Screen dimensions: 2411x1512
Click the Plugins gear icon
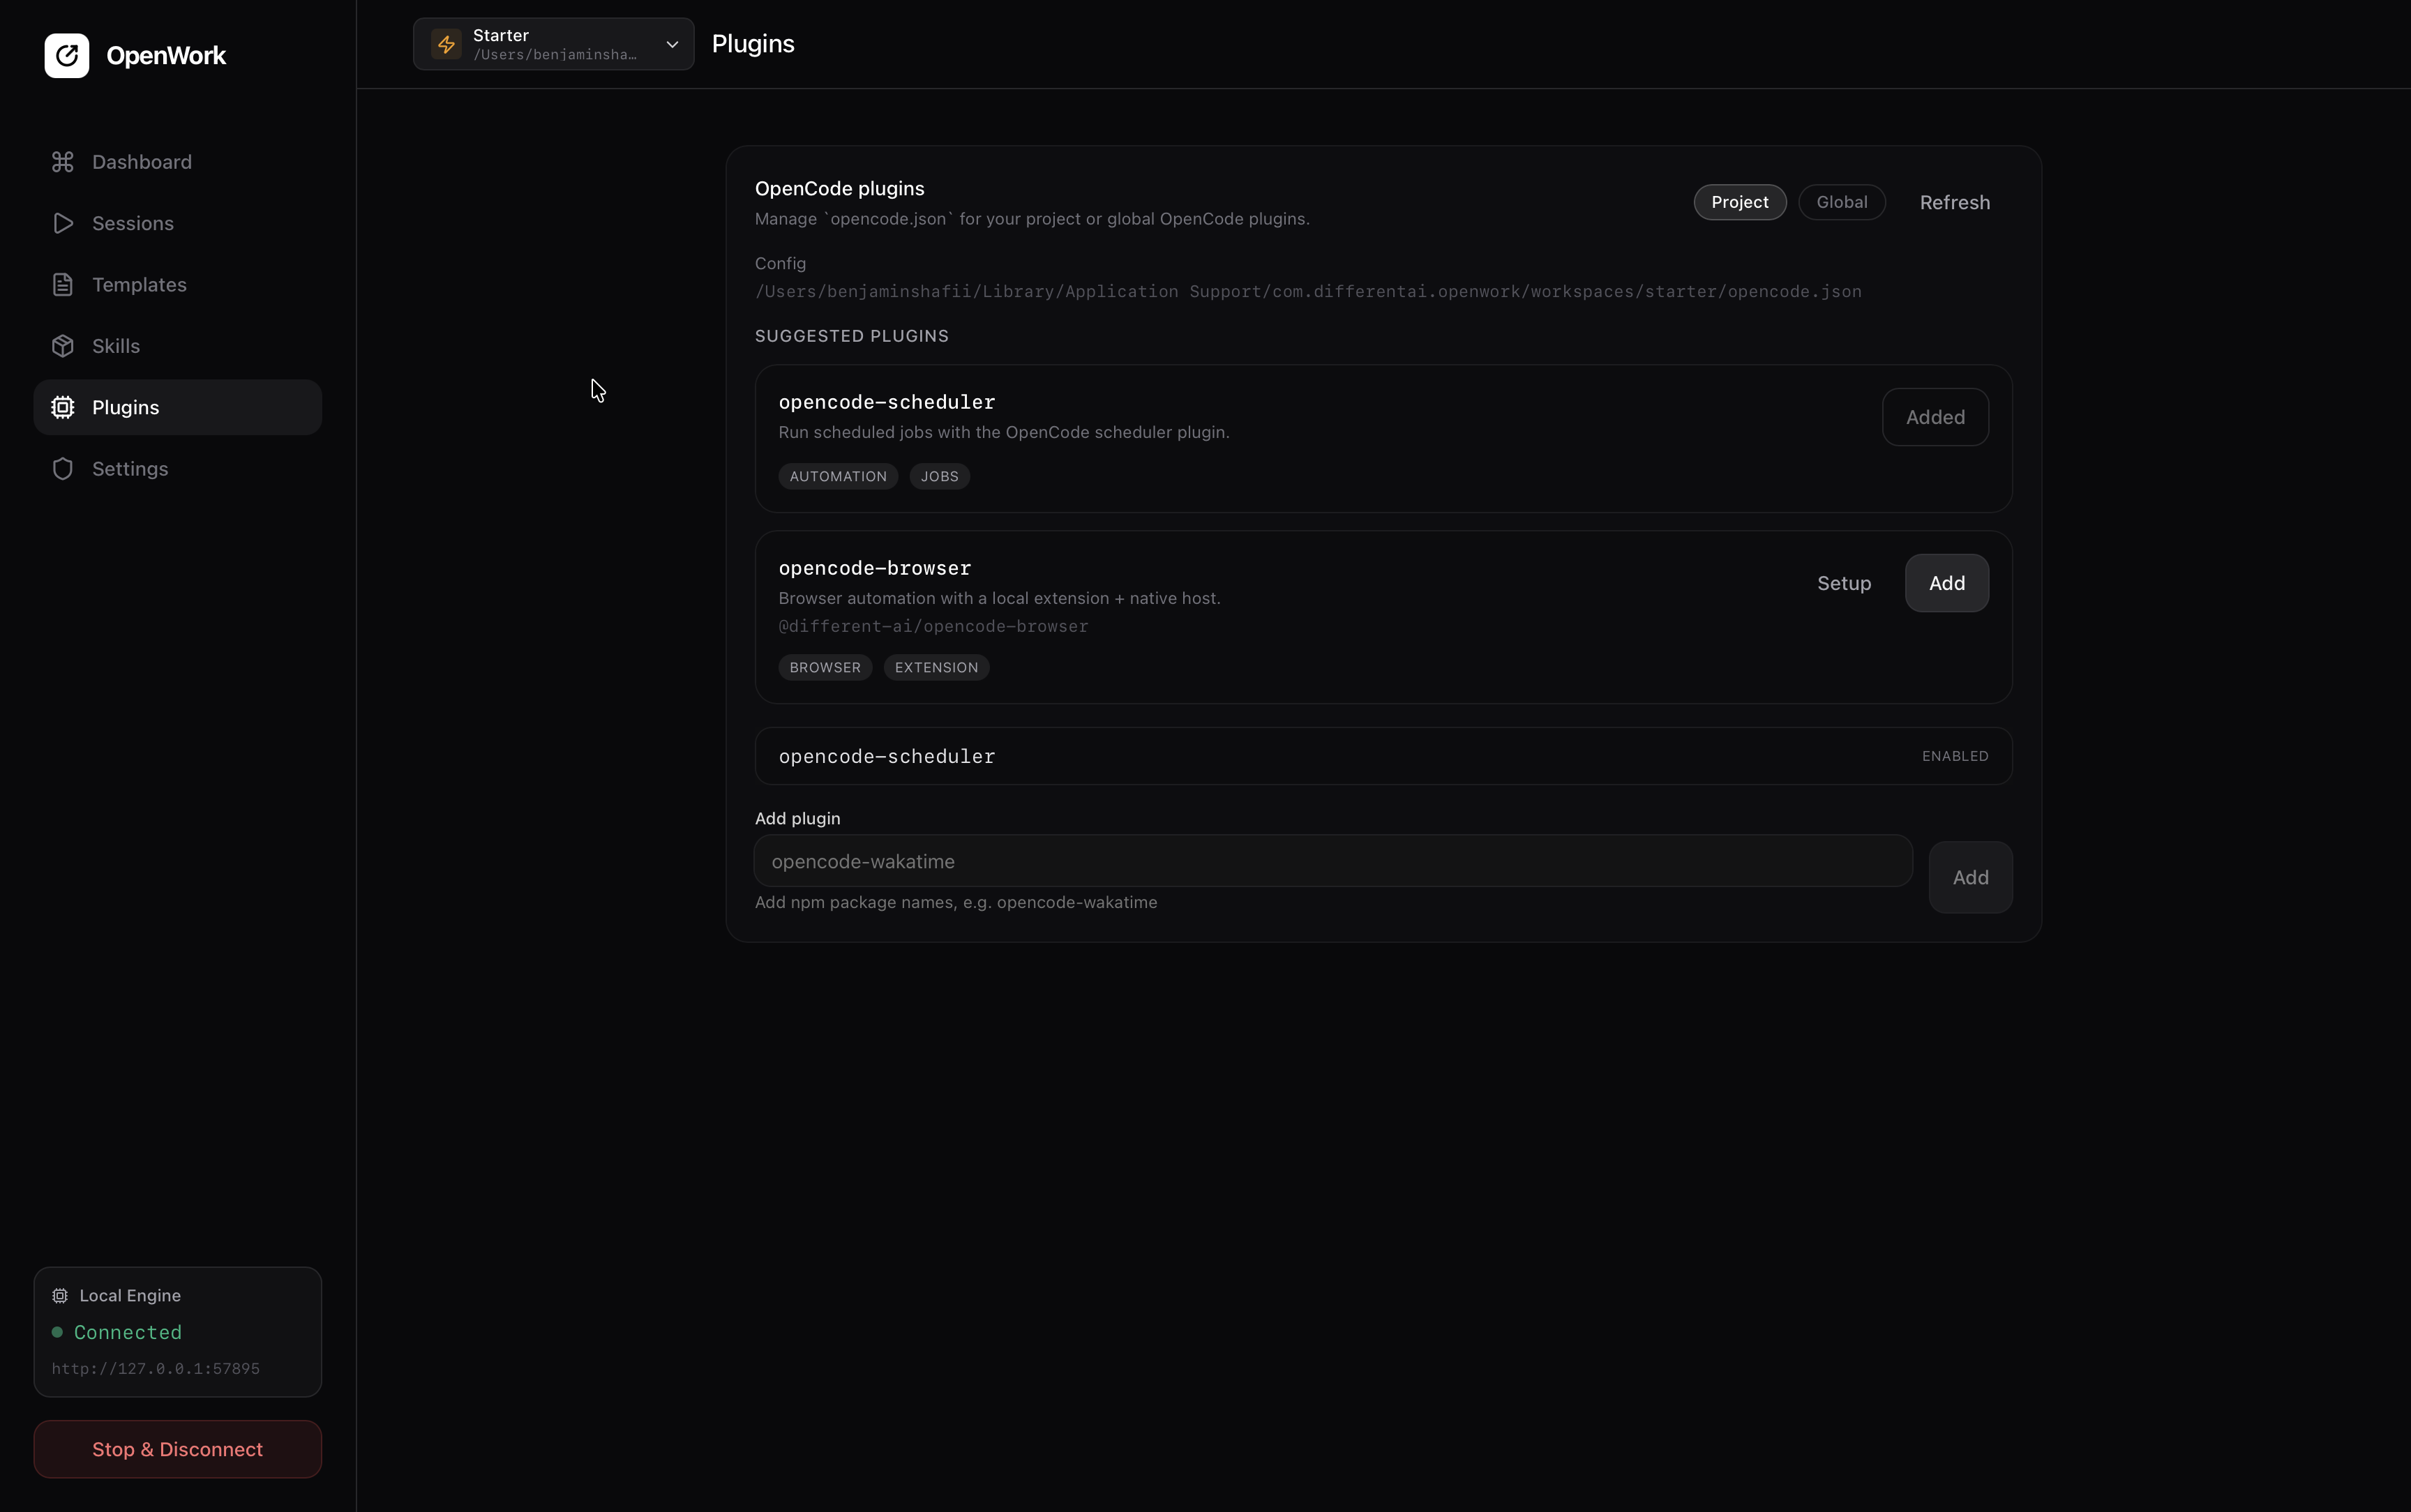(x=62, y=406)
